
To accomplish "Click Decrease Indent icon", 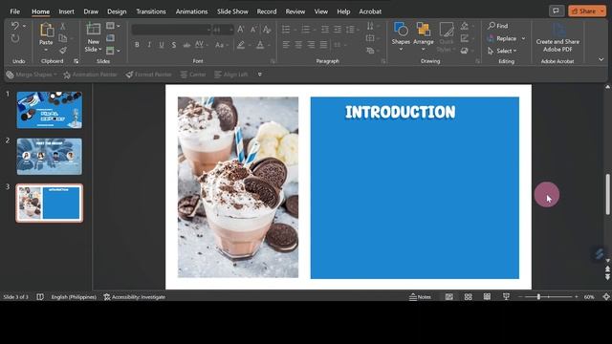I will point(325,30).
